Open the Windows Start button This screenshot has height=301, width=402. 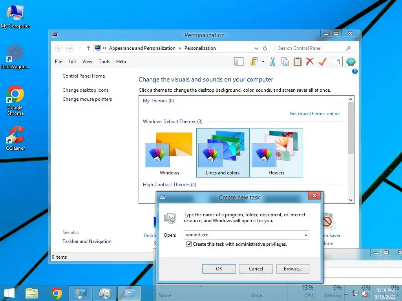click(9, 293)
